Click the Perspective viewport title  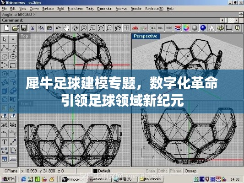point(146,36)
